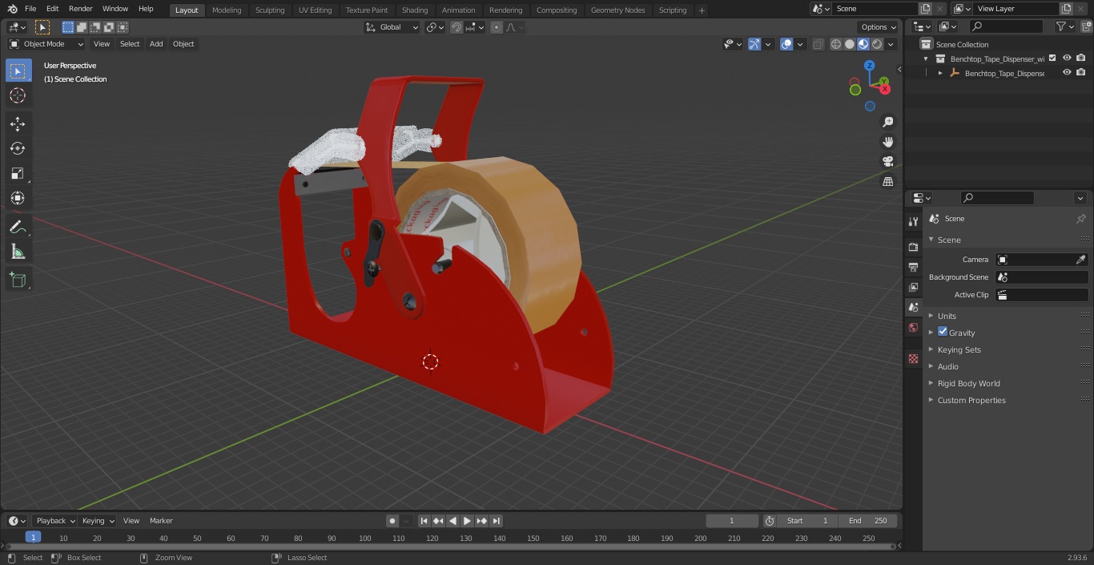
Task: Toggle the snapping magnet button
Action: point(456,27)
